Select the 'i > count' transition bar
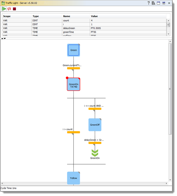The height and width of the screenshot is (196, 177). 74,132
